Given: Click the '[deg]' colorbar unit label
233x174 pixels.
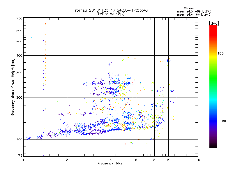Looking at the screenshot, I should point(214,23).
